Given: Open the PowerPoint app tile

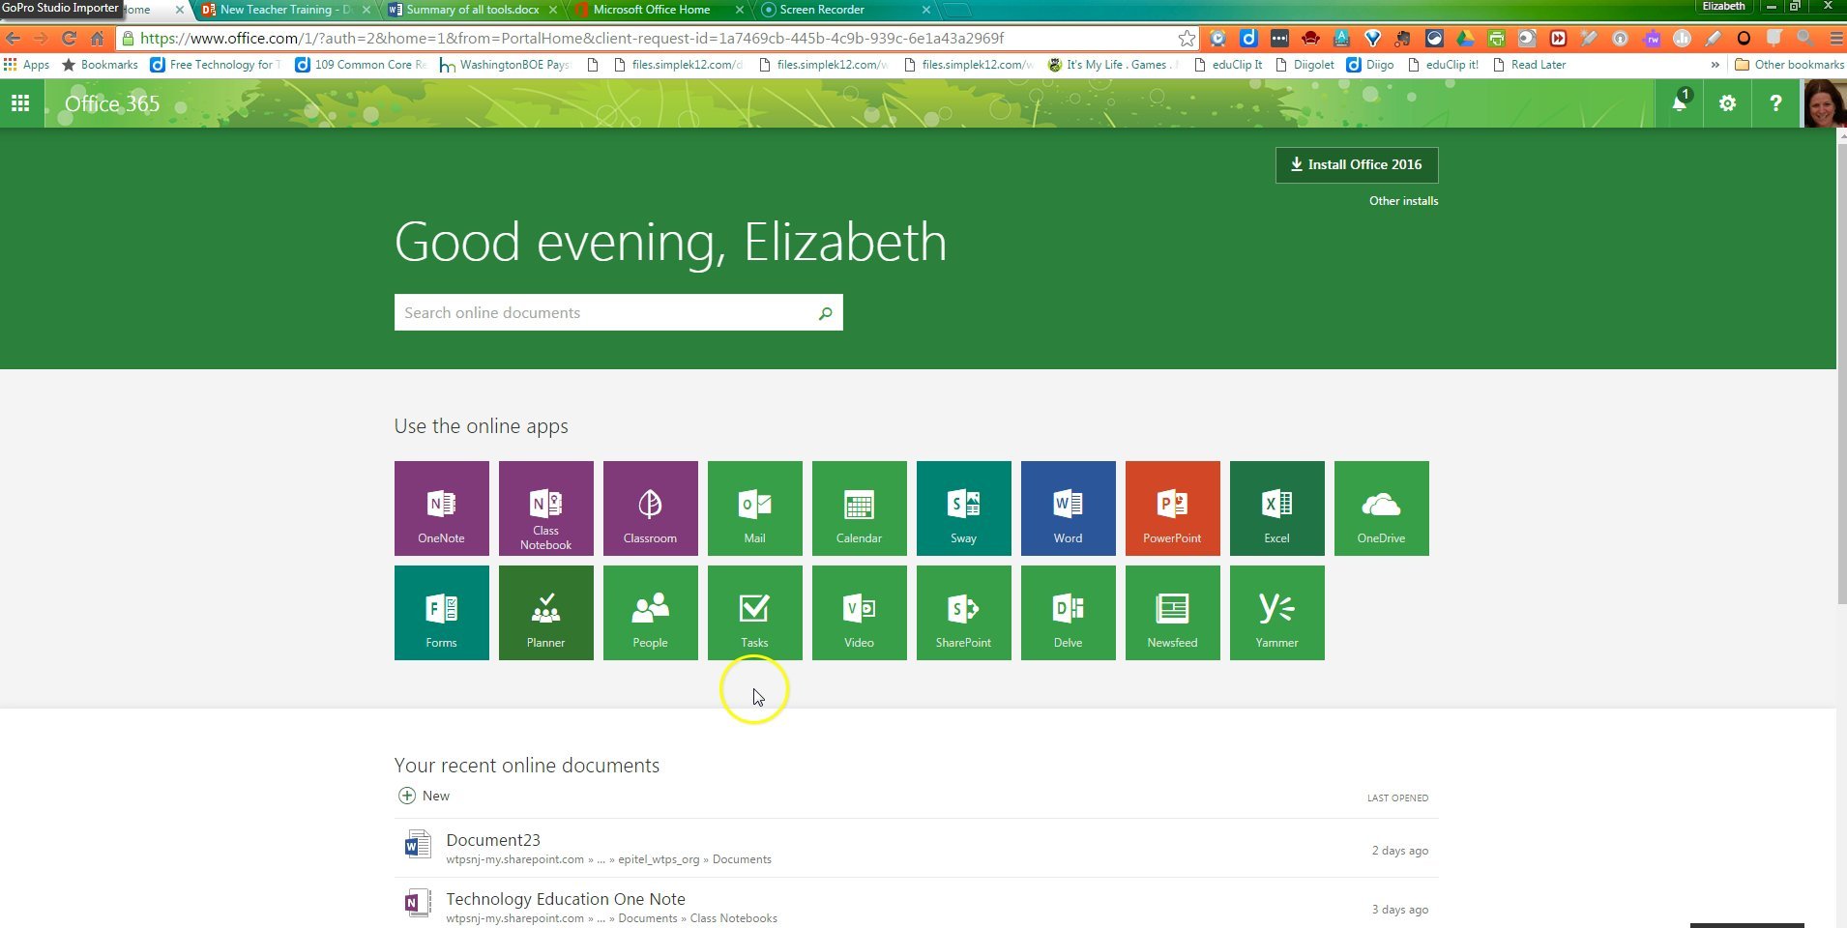Looking at the screenshot, I should (x=1171, y=507).
